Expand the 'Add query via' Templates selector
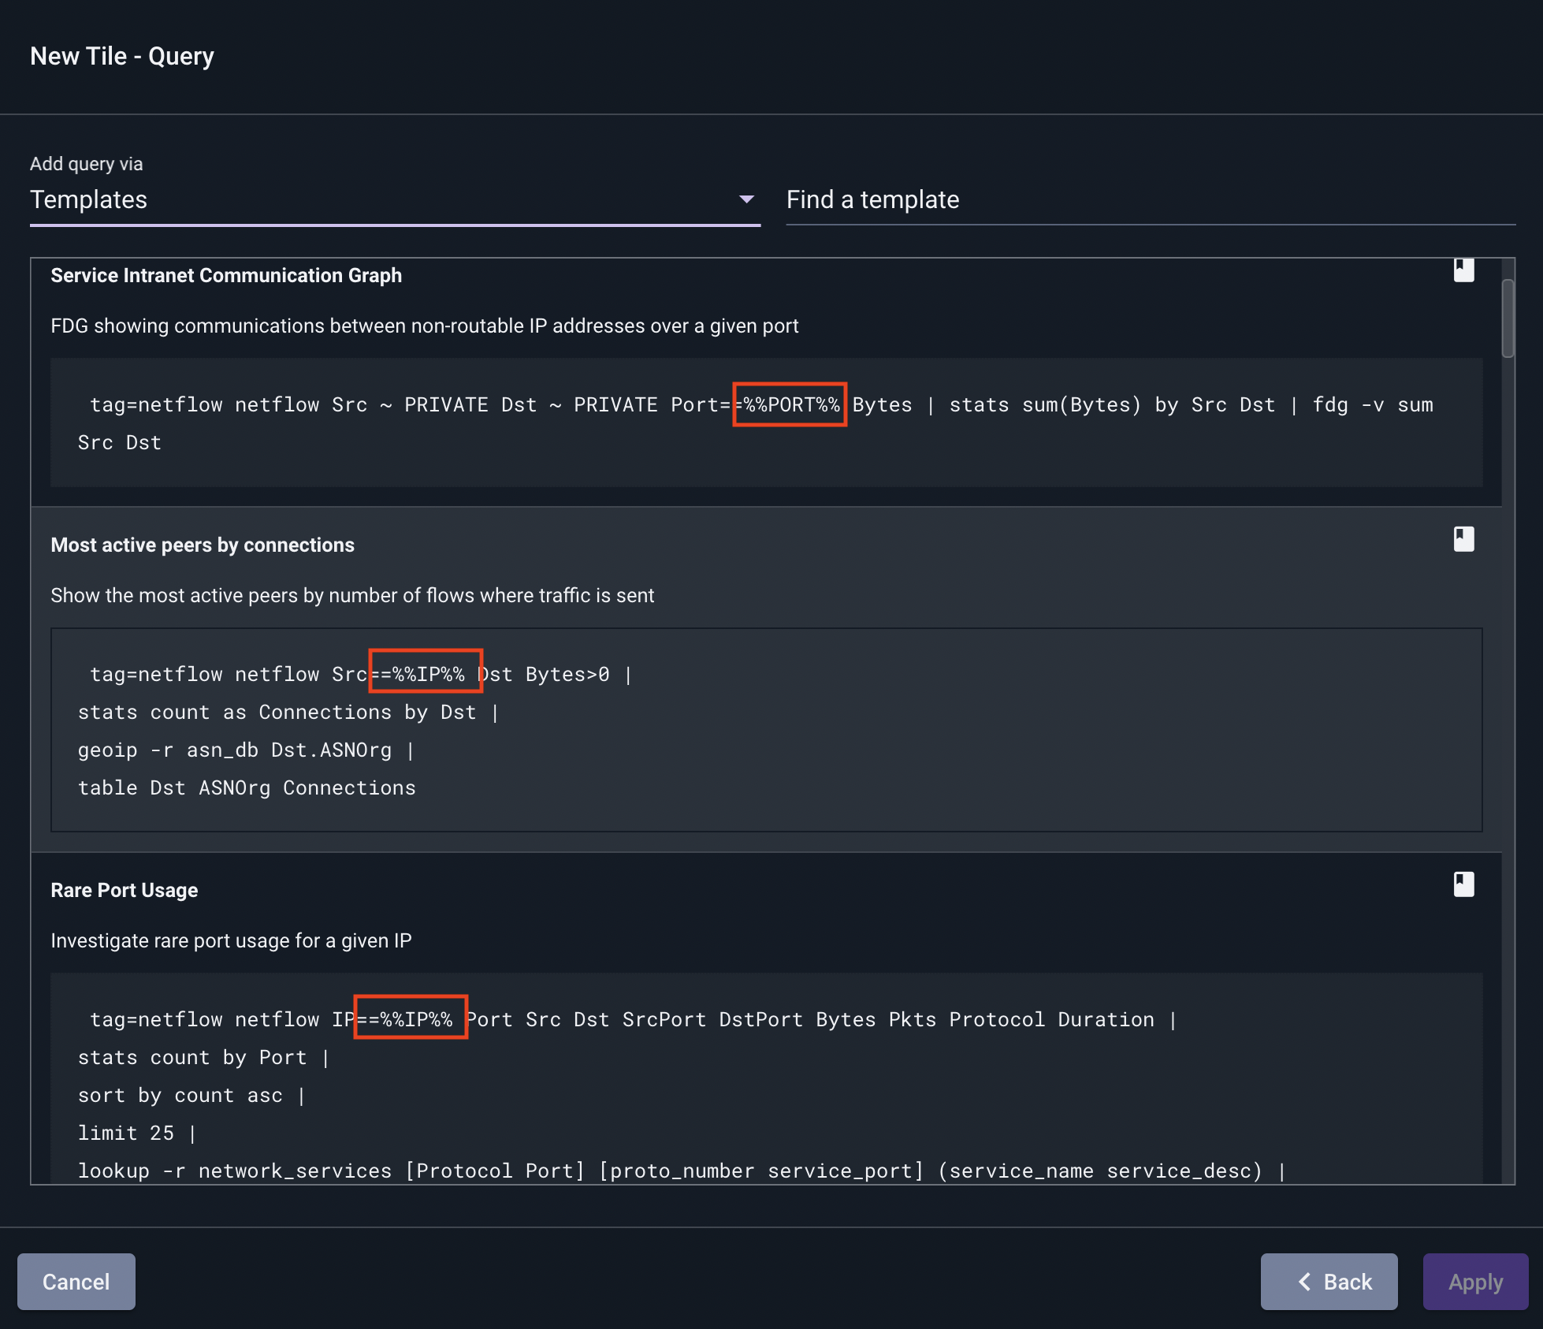The width and height of the screenshot is (1543, 1329). click(x=395, y=200)
